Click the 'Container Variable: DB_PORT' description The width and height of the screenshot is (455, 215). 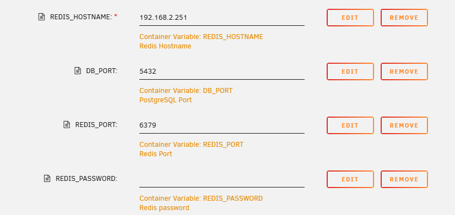point(186,91)
